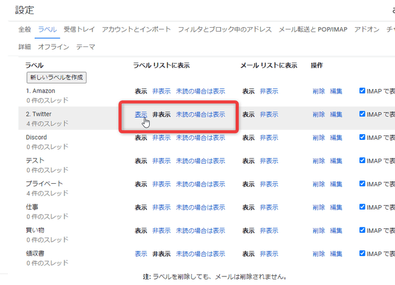
Task: Click 未読の場合は表示 for Discord
Action: [x=200, y=138]
